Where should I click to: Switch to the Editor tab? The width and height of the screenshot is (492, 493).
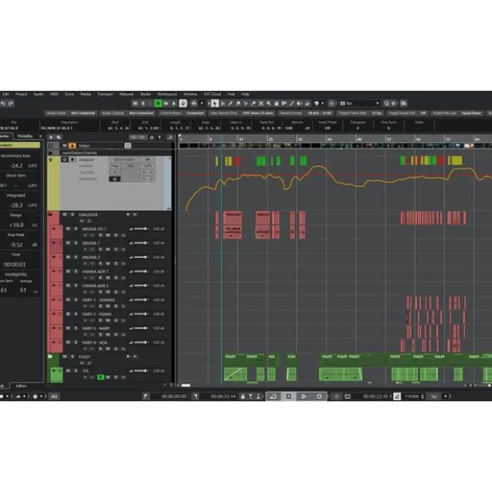coord(21,385)
